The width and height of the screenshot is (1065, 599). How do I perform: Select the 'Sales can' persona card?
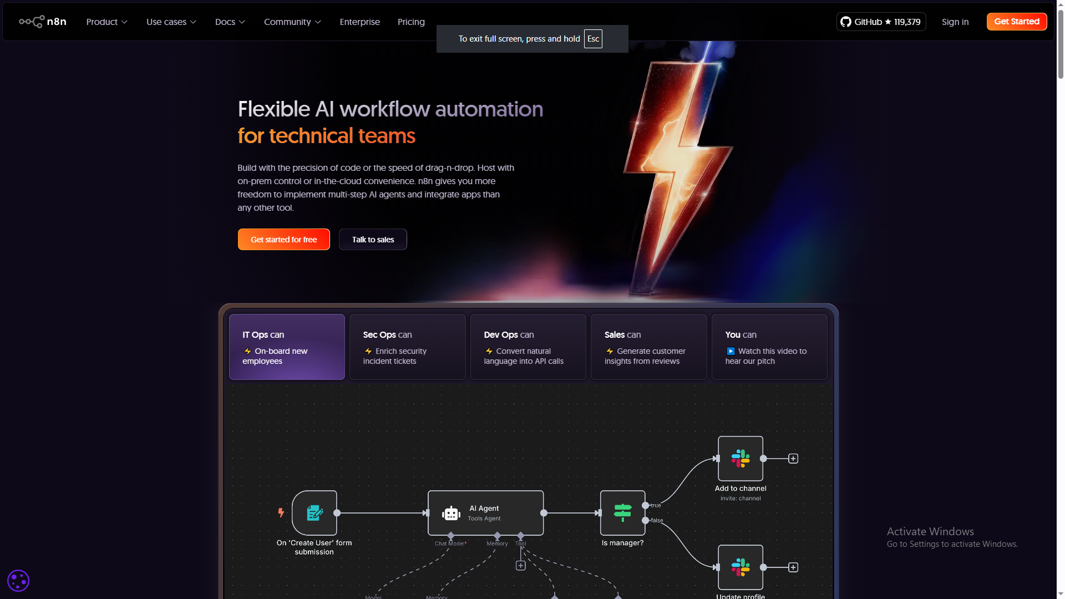pos(648,347)
